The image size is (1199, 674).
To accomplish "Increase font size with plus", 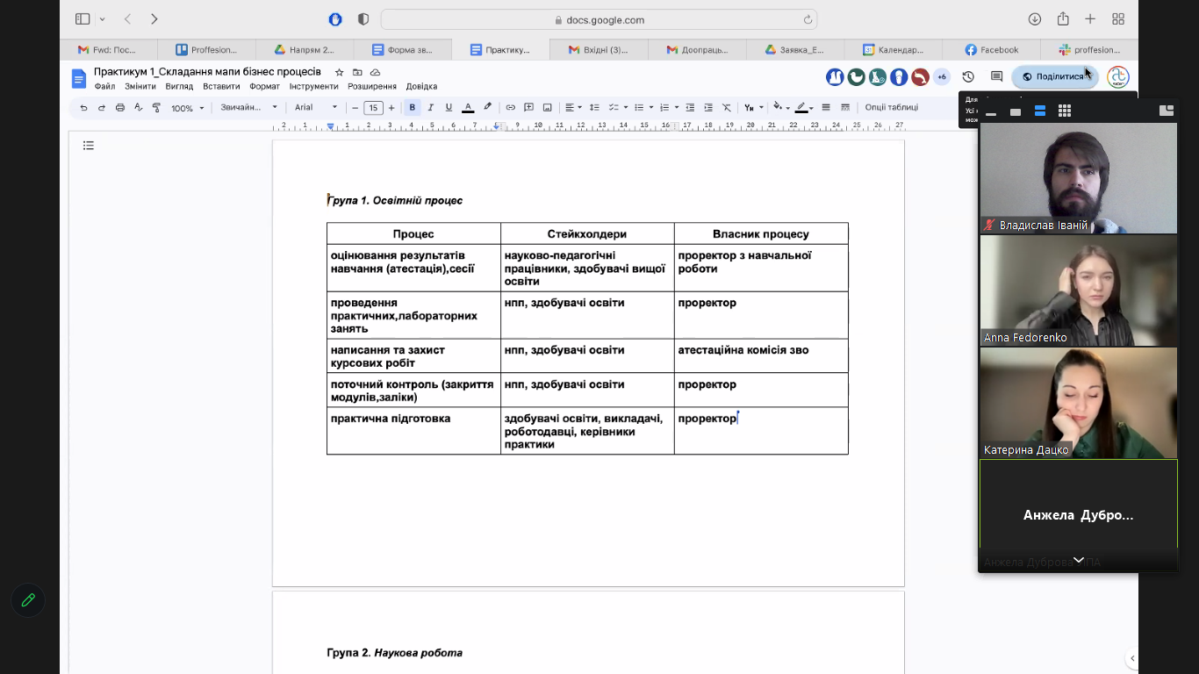I will (x=391, y=108).
